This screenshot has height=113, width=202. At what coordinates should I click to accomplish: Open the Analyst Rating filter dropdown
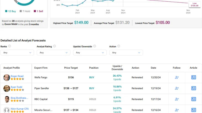(53, 53)
